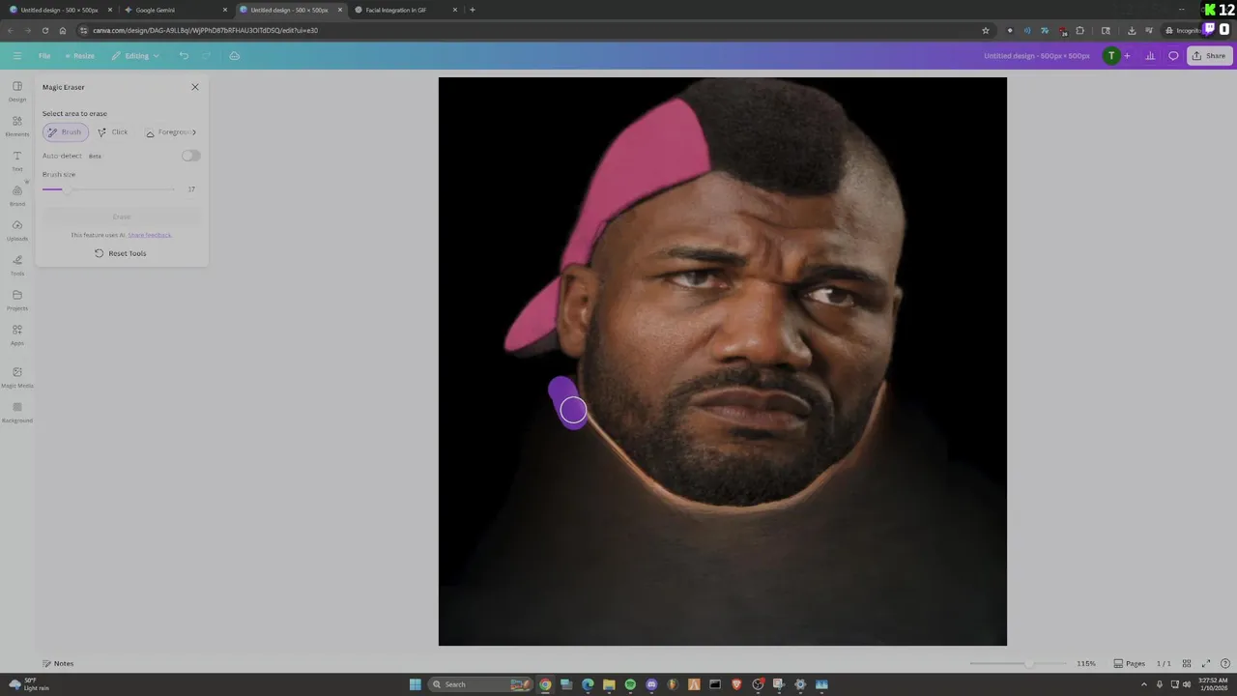Viewport: 1237px width, 696px height.
Task: Open the Background panel in the sidebar
Action: coord(17,413)
